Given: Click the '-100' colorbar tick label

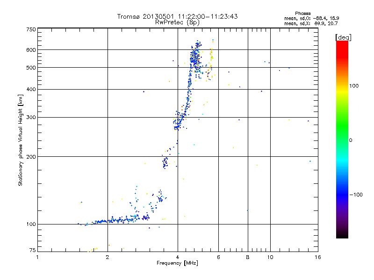Looking at the screenshot, I should [x=356, y=195].
